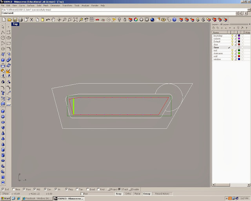Toggle Cen object snap checkbox
The height and width of the screenshot is (201, 251).
pos(45,189)
